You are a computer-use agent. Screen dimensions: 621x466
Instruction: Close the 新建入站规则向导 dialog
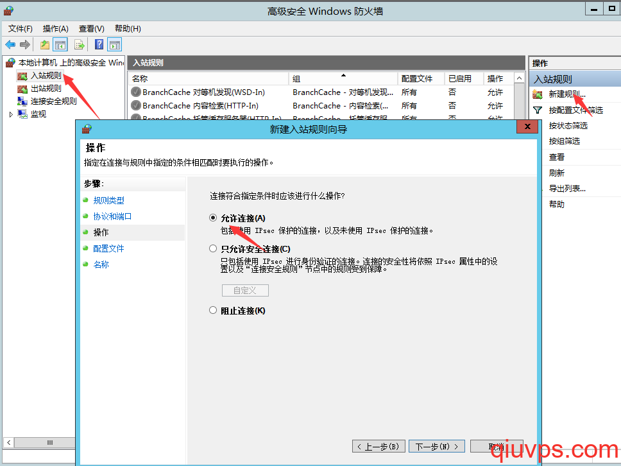527,126
